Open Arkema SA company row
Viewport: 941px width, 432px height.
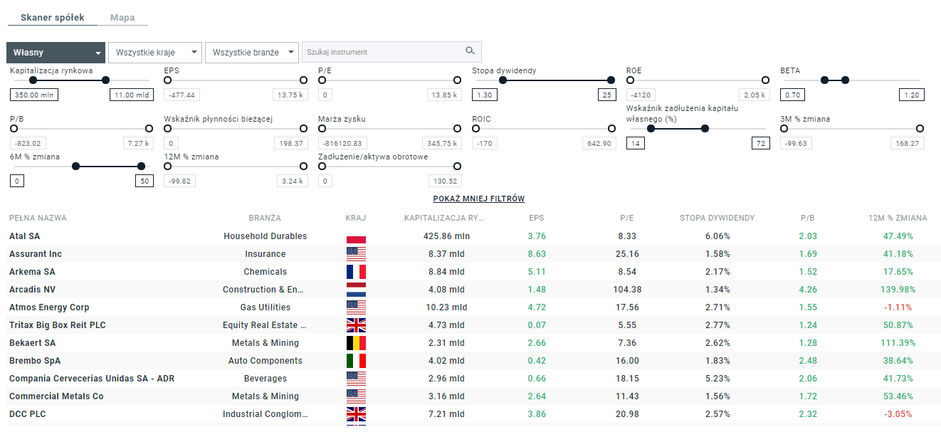pos(473,272)
